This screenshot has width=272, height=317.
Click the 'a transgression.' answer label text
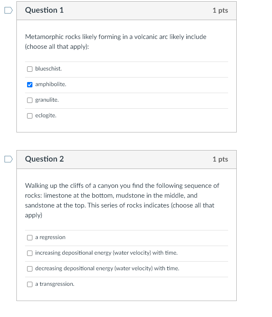coord(55,284)
